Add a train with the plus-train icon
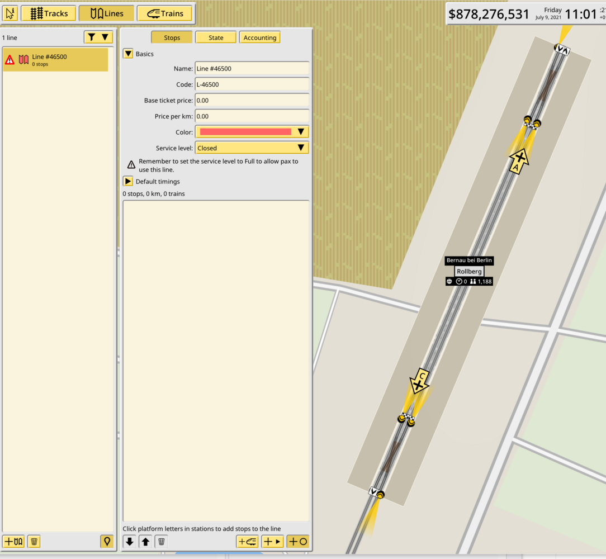Viewport: 606px width, 559px height. [x=247, y=541]
